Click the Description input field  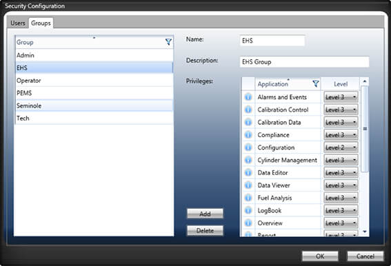tap(304, 62)
